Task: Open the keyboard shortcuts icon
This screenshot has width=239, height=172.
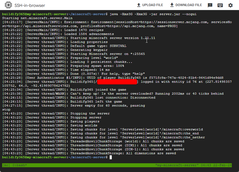Action: [x=220, y=5]
